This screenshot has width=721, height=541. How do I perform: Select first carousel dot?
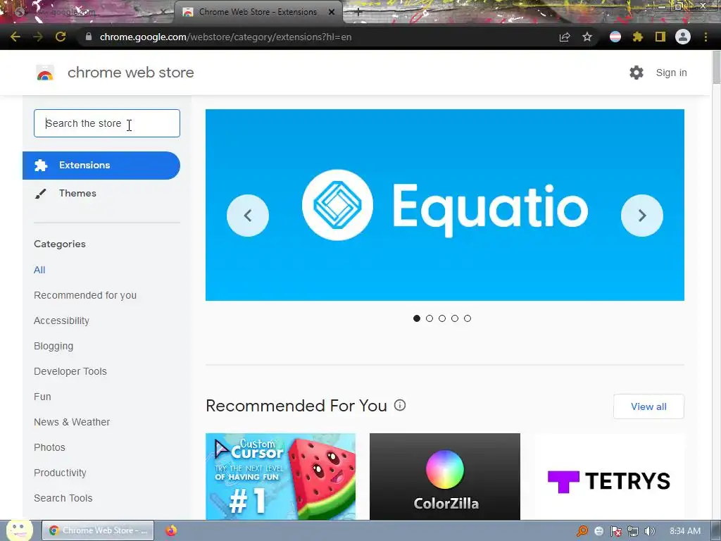click(417, 318)
